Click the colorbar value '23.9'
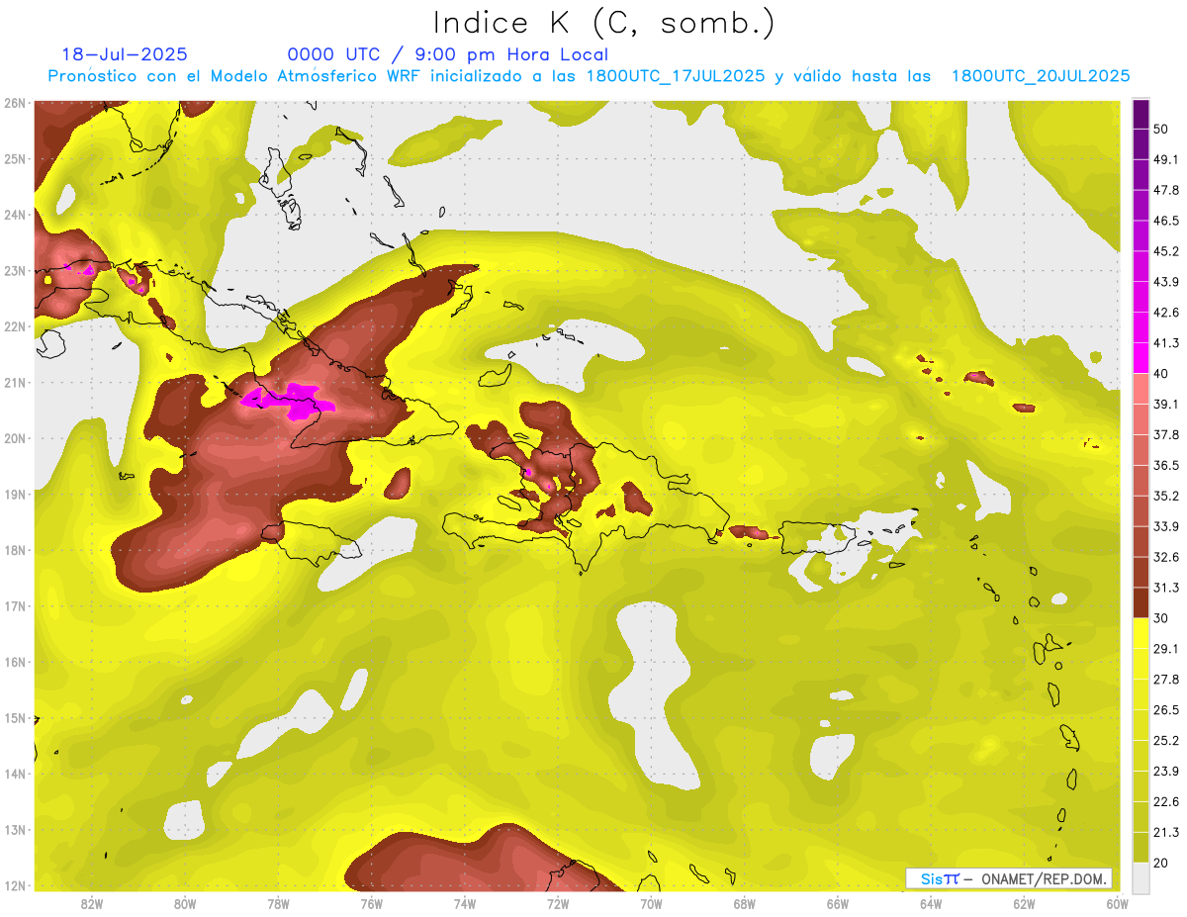This screenshot has width=1187, height=917. click(x=1165, y=772)
